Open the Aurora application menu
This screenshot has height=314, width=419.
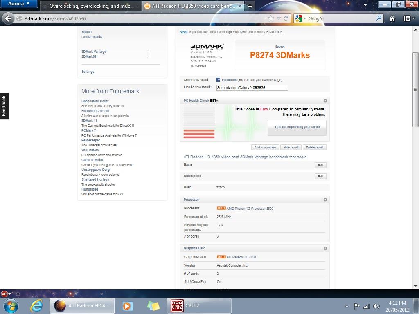pyautogui.click(x=19, y=4)
